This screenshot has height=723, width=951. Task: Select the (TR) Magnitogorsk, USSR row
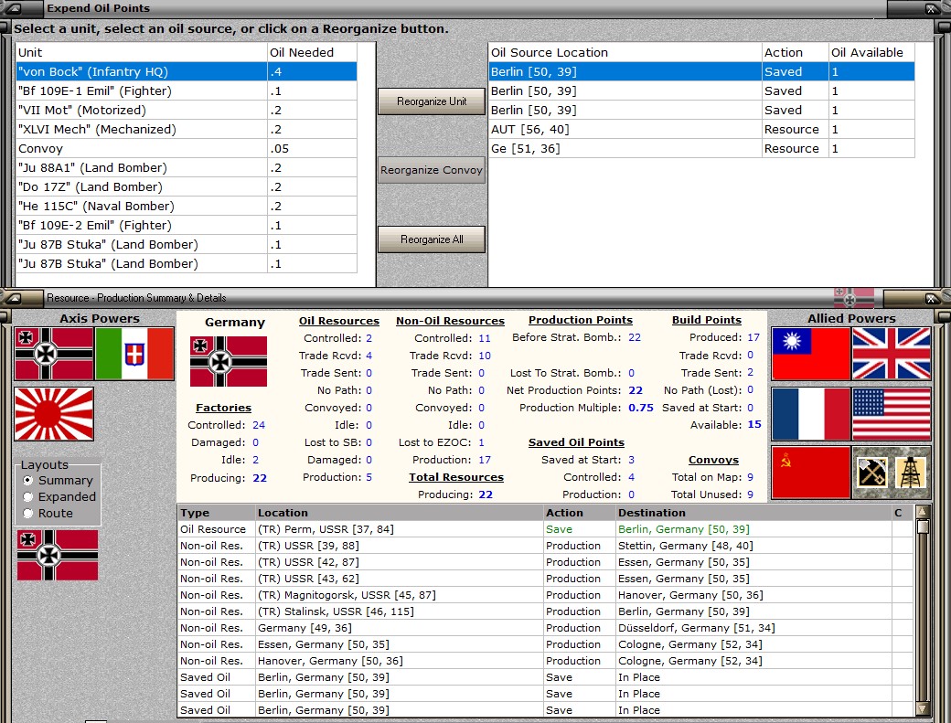546,595
